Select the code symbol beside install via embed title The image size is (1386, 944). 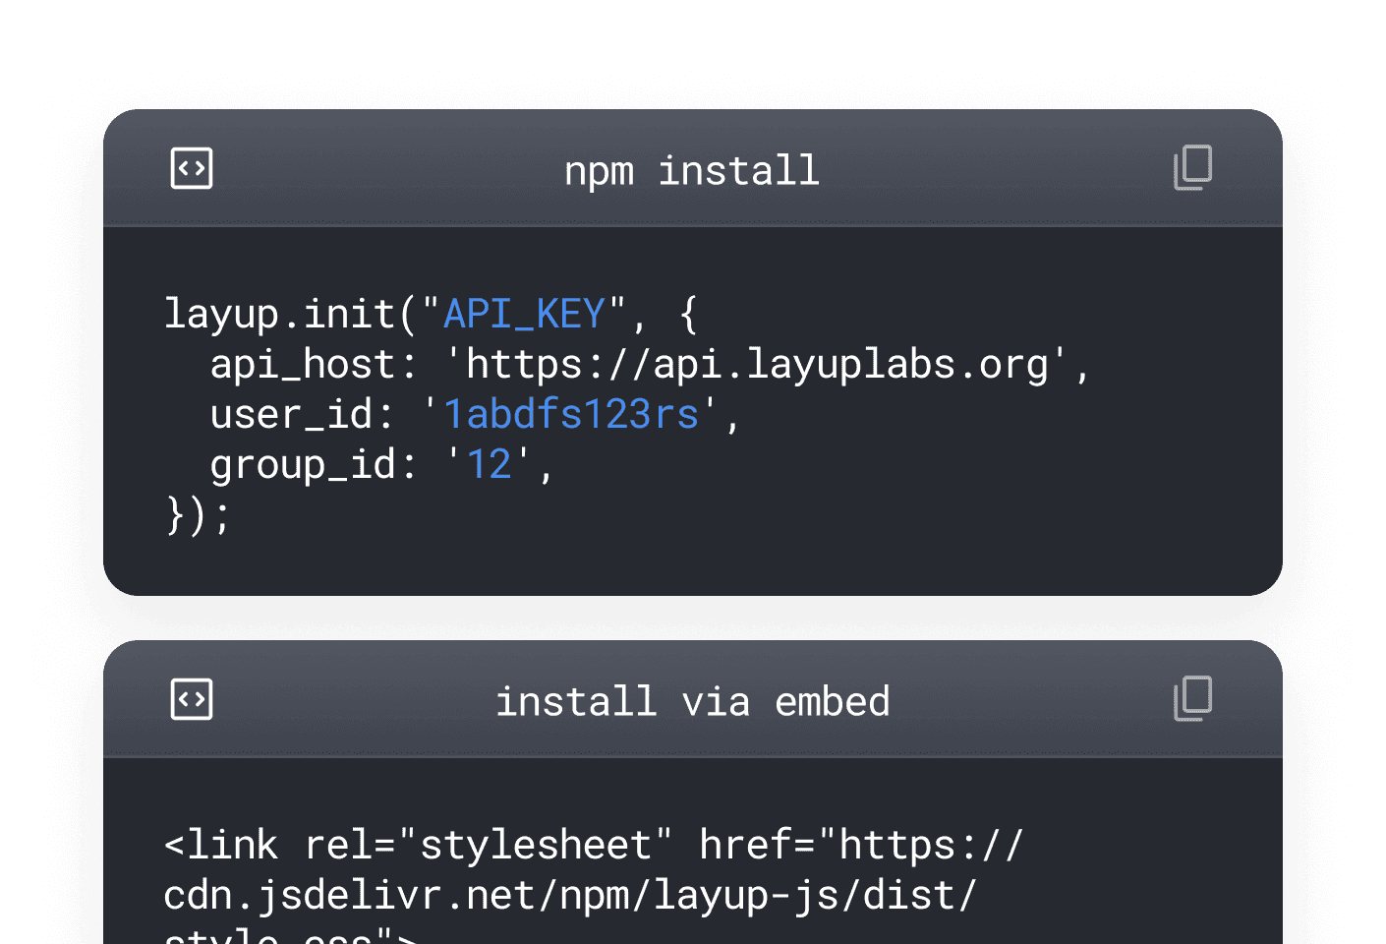(x=191, y=699)
